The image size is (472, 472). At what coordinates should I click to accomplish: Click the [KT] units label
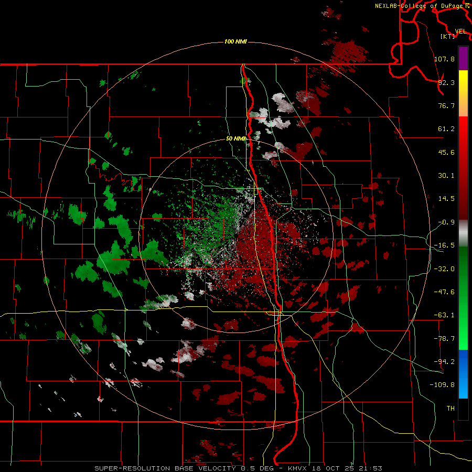[x=448, y=36]
